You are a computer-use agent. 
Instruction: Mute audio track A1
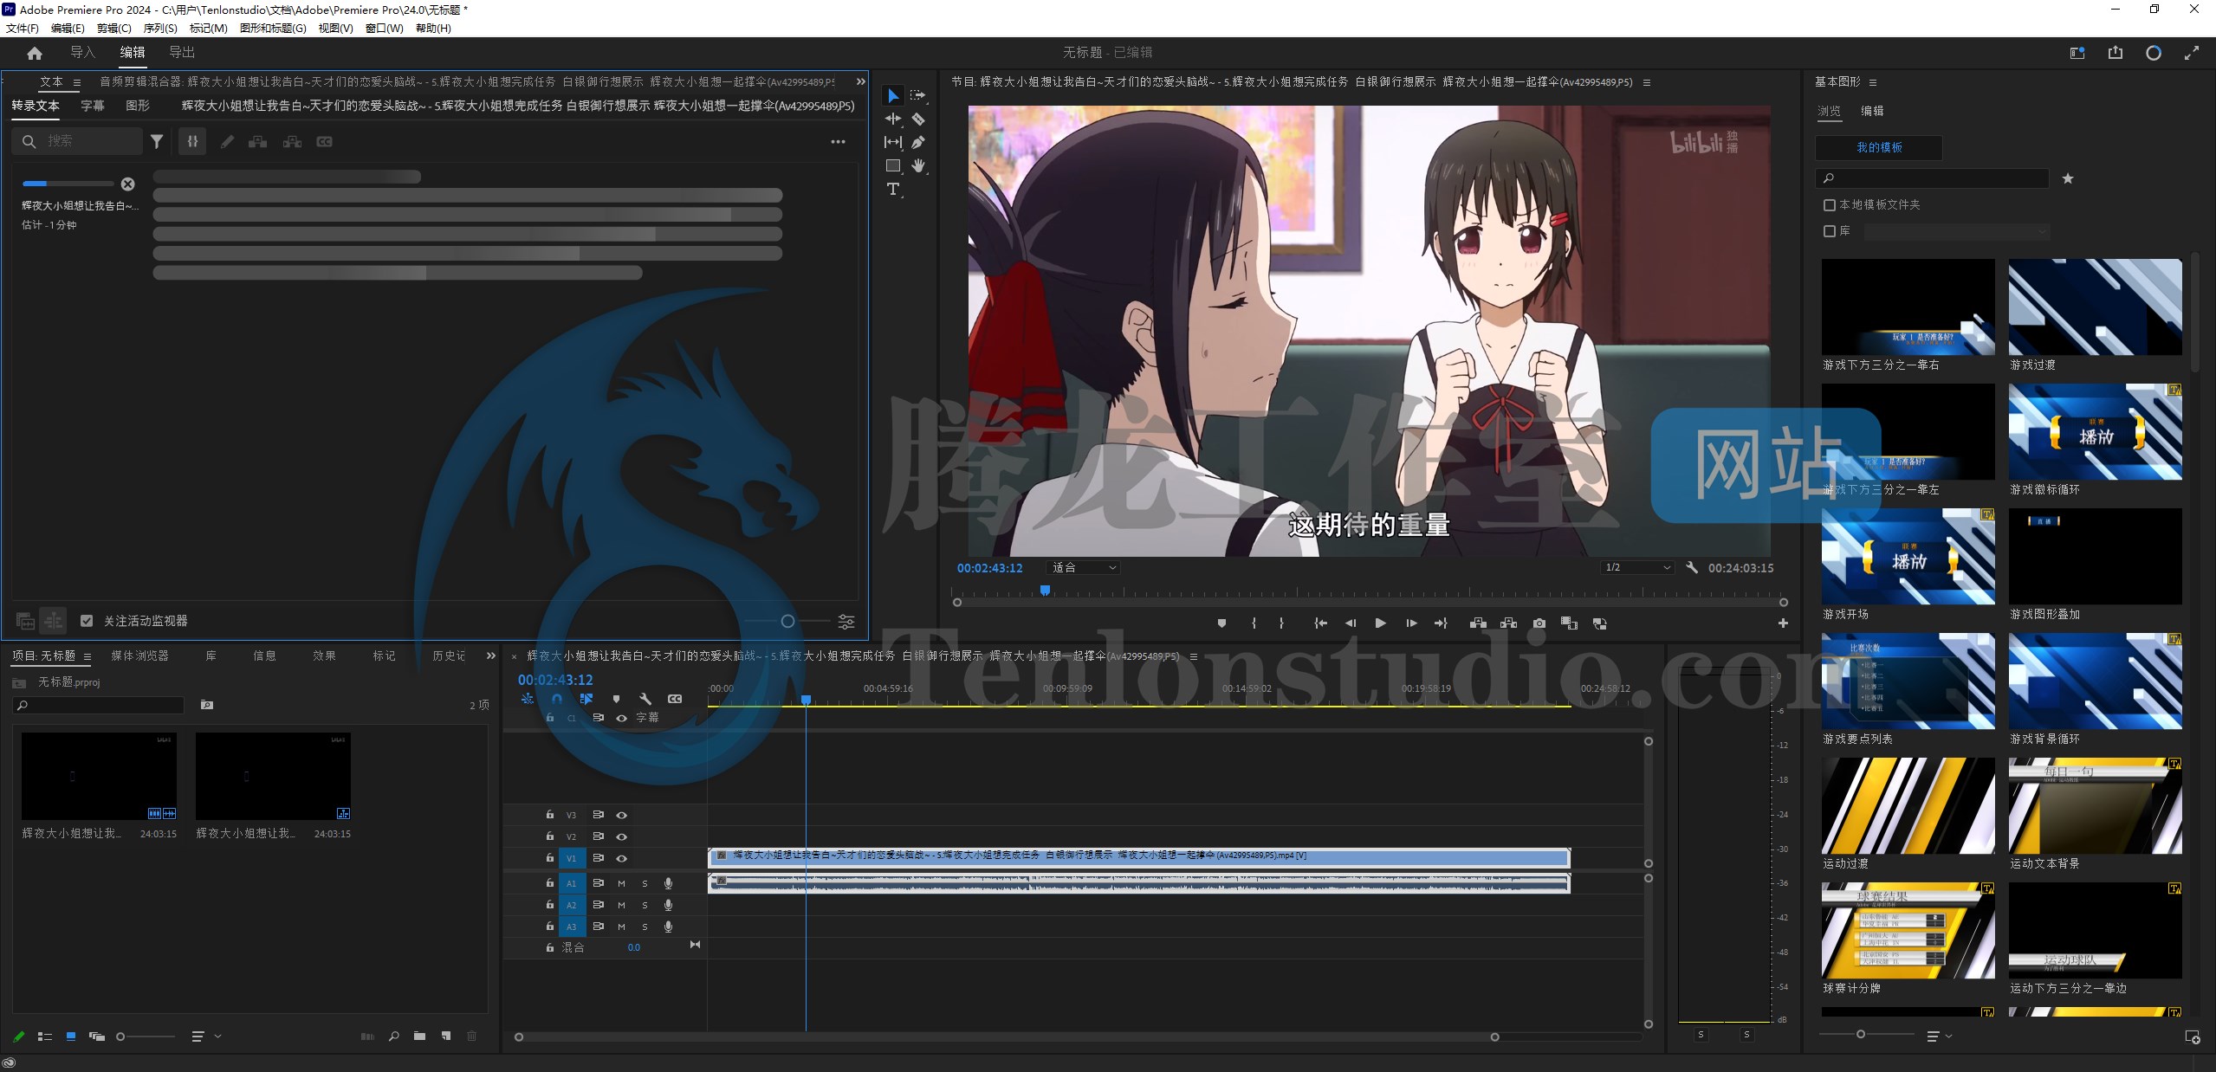pyautogui.click(x=621, y=883)
